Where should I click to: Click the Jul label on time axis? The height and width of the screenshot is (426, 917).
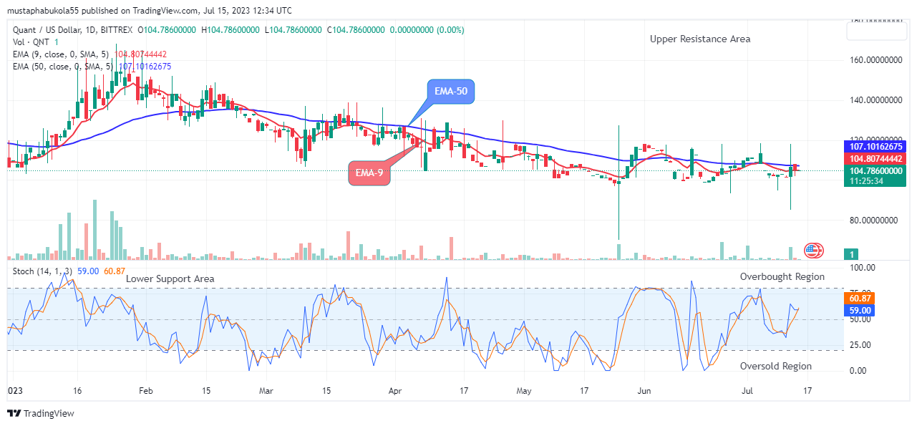pyautogui.click(x=747, y=392)
